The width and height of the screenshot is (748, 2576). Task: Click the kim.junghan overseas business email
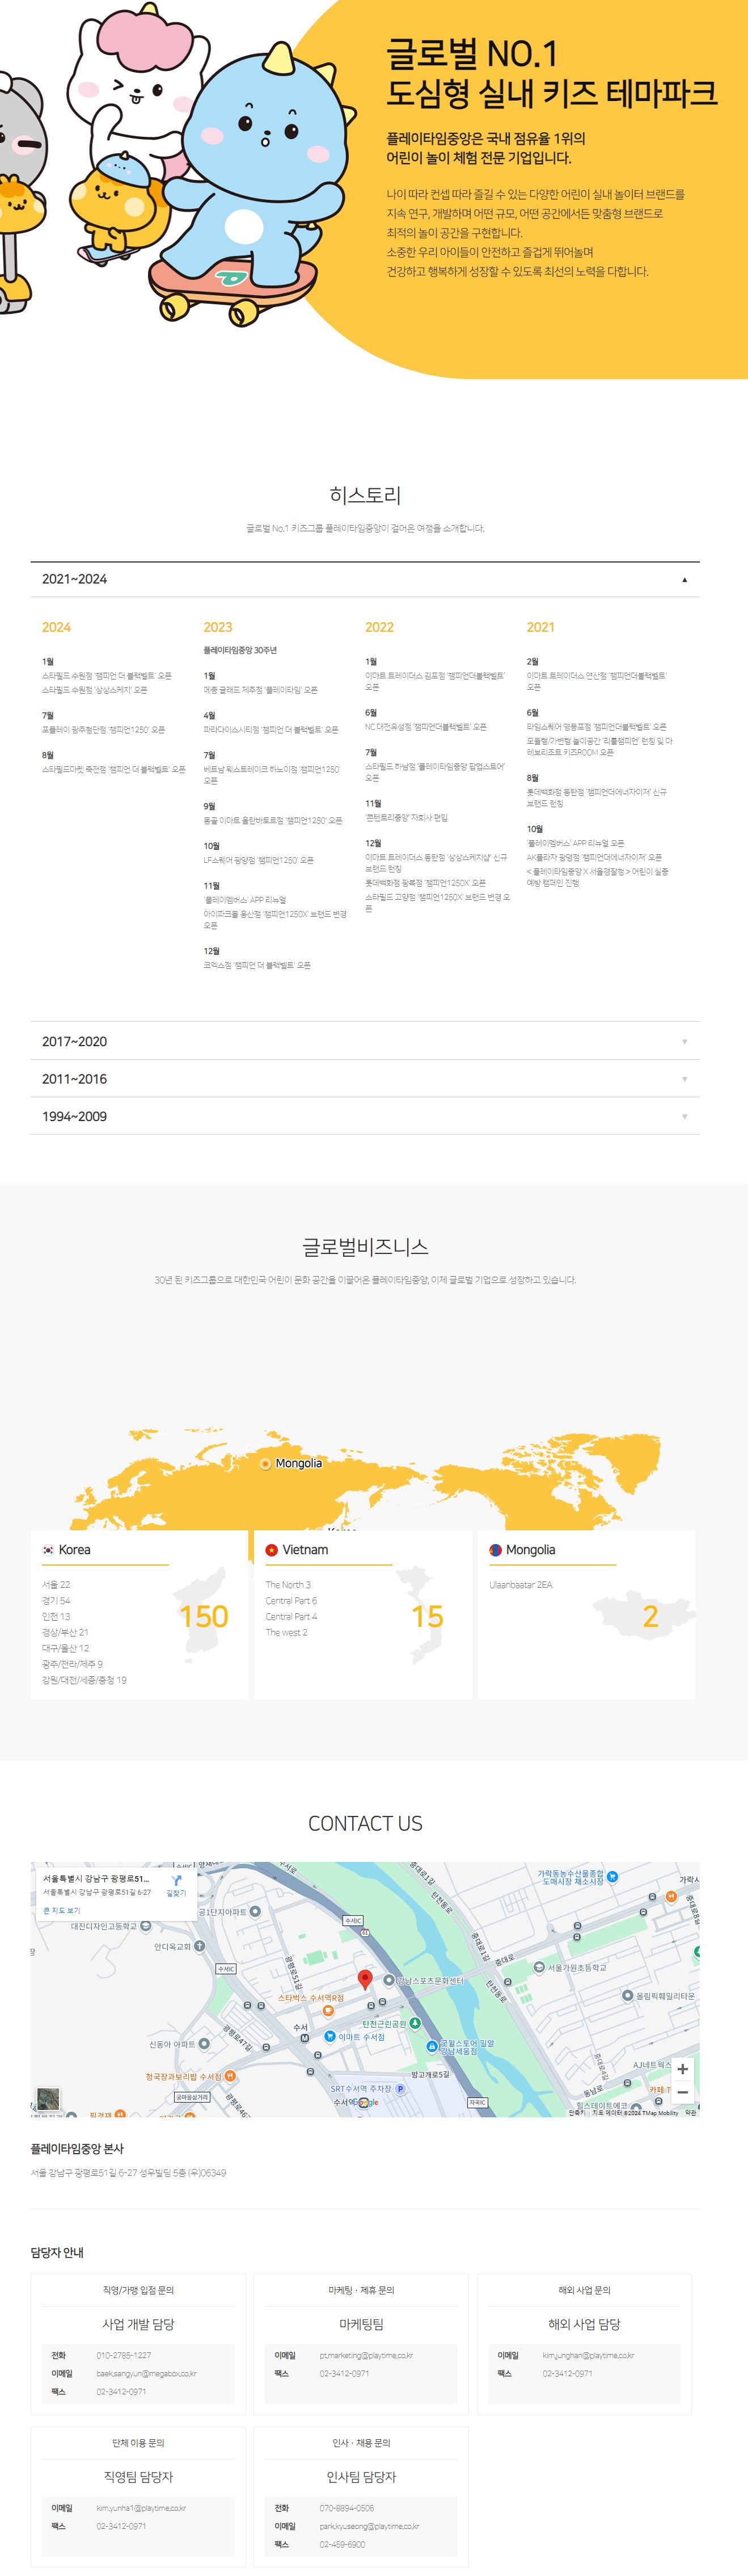coord(588,2355)
